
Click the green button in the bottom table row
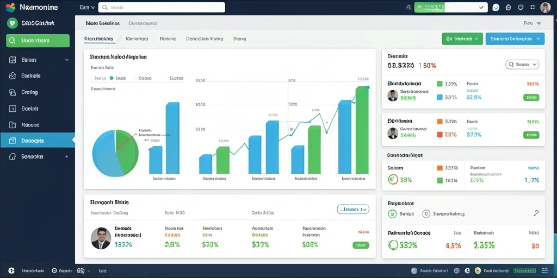(x=361, y=245)
